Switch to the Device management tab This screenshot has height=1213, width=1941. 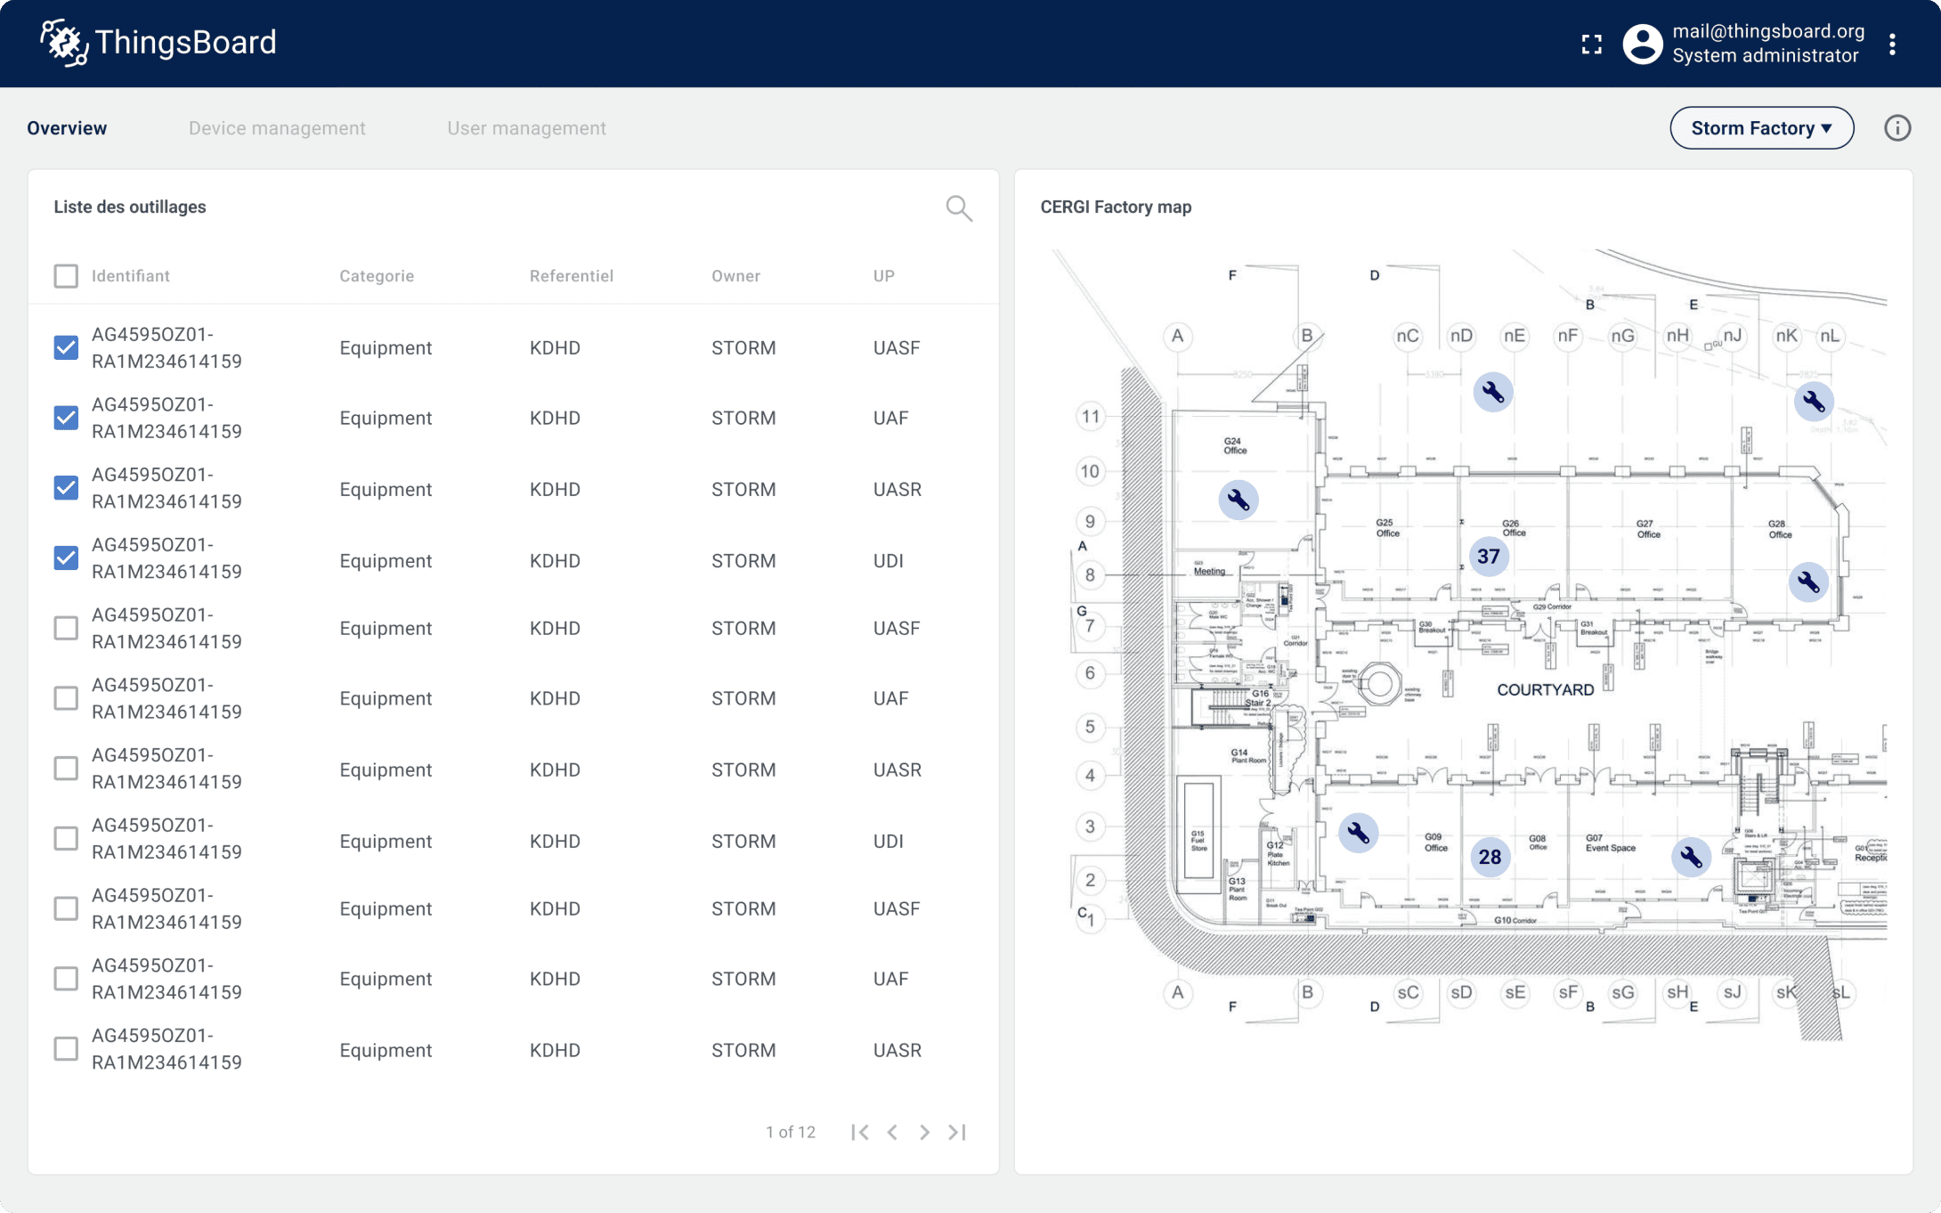pyautogui.click(x=277, y=127)
